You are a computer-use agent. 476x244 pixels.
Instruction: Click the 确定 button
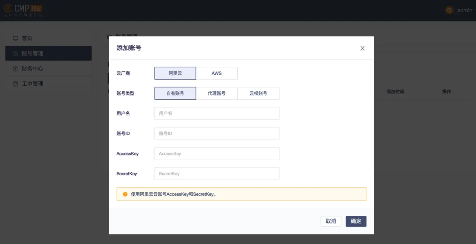[356, 221]
